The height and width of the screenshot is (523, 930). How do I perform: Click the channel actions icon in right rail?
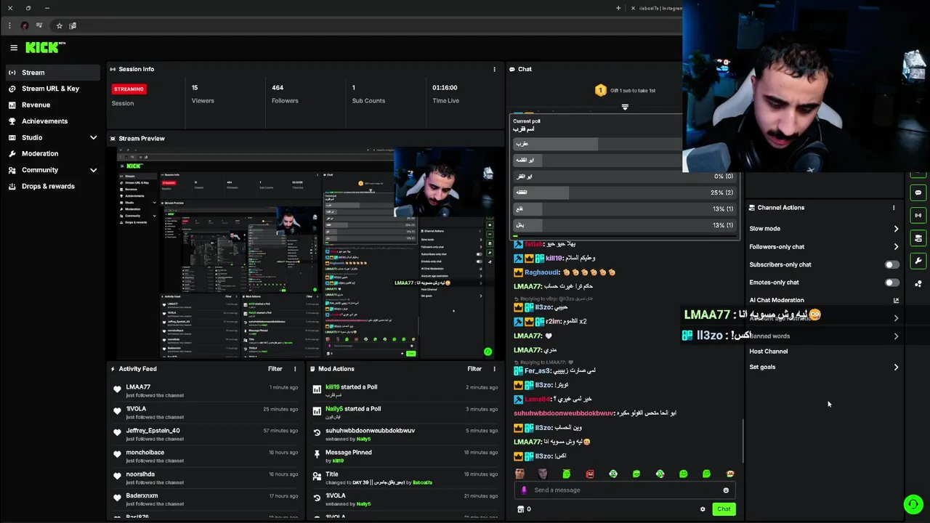pos(918,238)
